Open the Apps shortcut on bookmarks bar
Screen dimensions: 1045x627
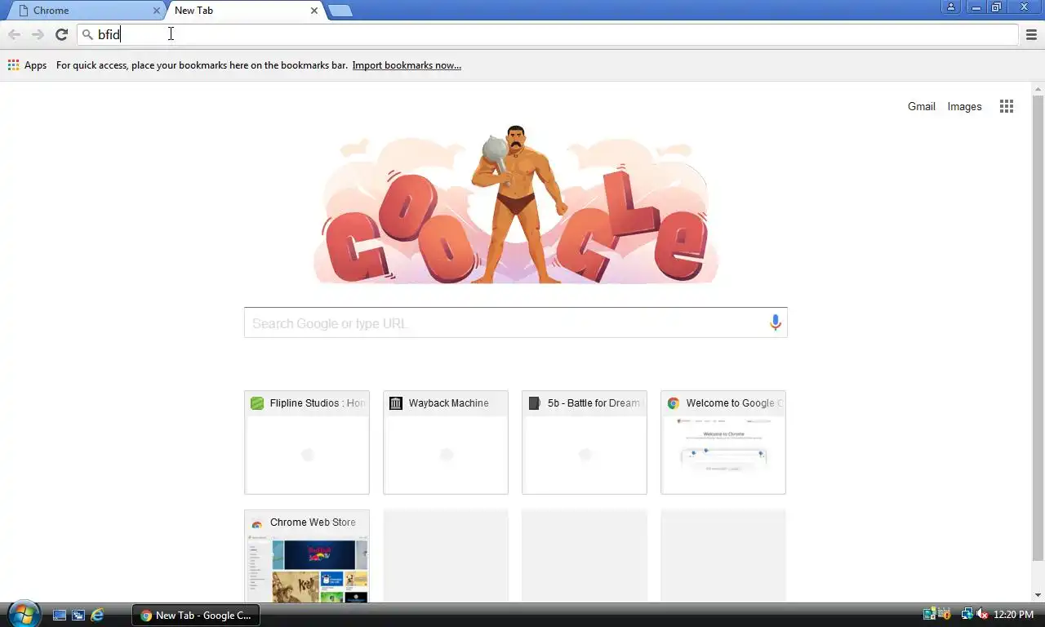click(27, 65)
